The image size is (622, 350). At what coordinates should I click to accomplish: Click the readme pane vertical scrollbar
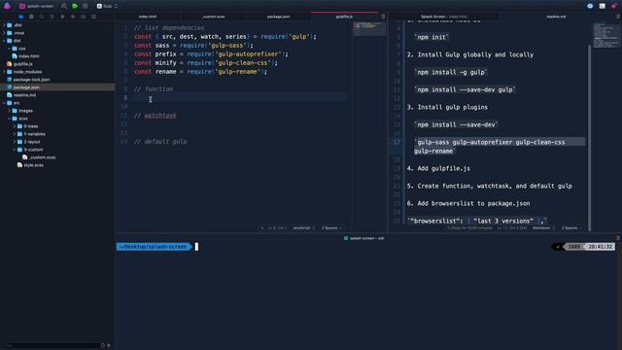click(x=590, y=137)
